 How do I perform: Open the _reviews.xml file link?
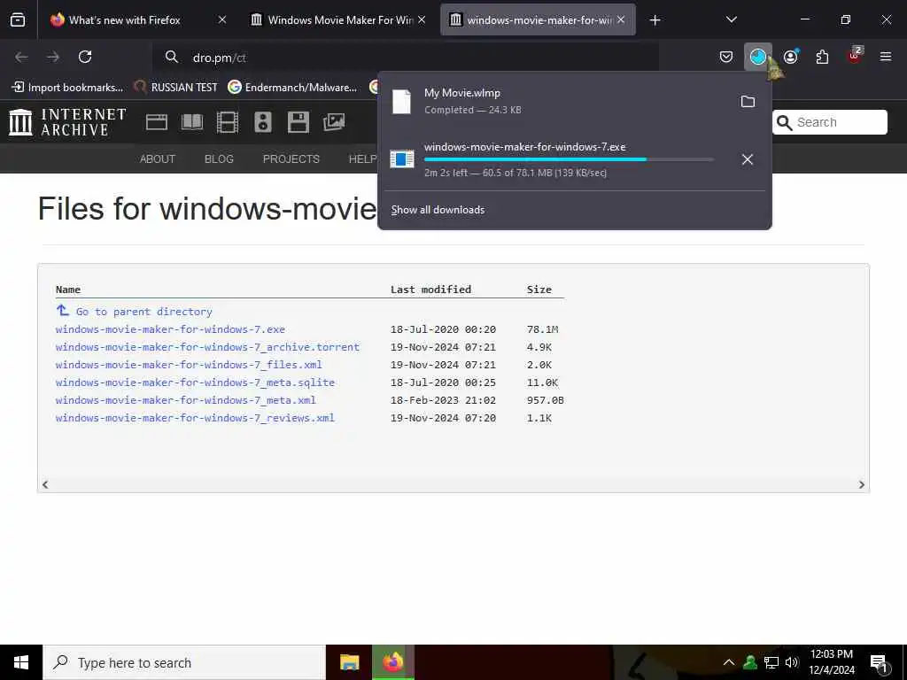[x=195, y=418]
